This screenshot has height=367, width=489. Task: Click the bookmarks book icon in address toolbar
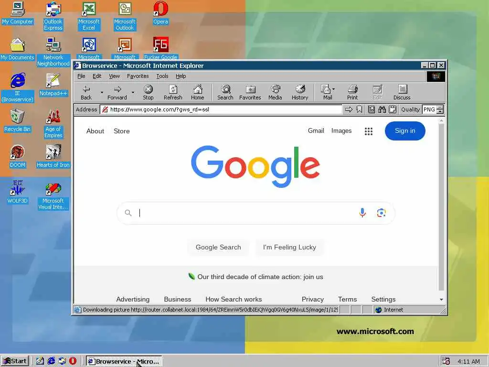click(x=372, y=109)
